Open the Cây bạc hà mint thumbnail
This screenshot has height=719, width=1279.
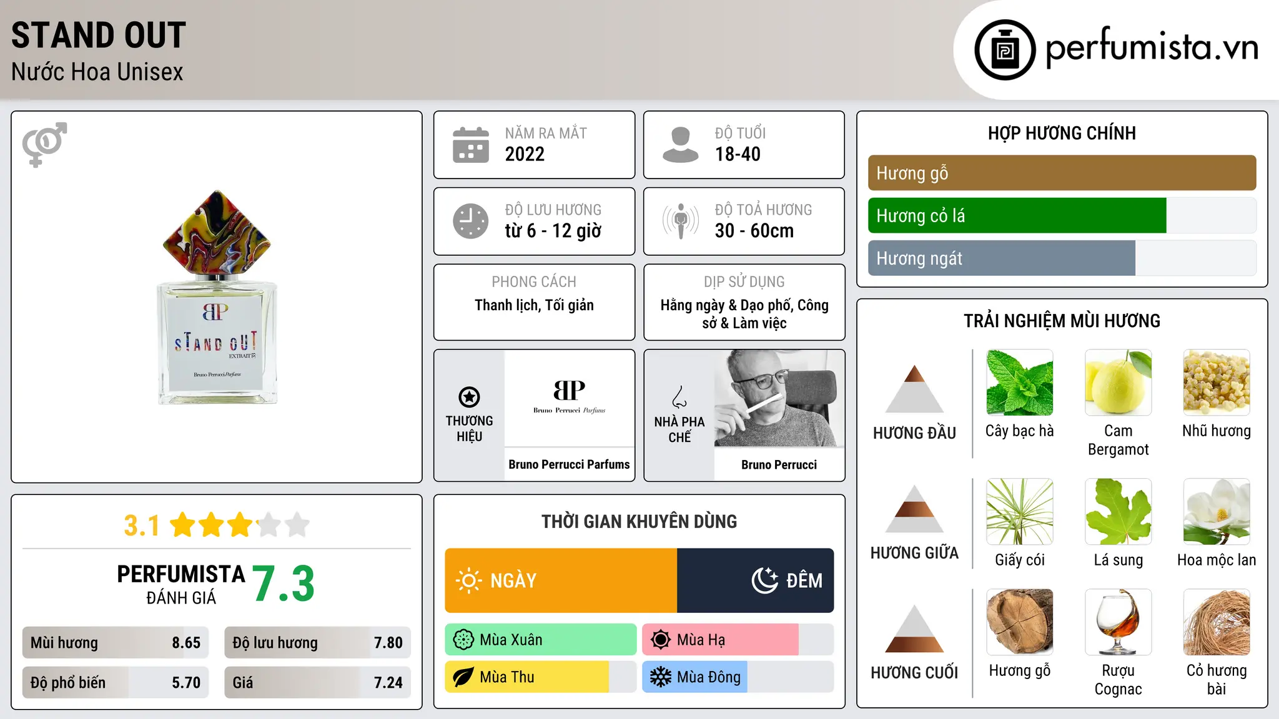click(1020, 383)
